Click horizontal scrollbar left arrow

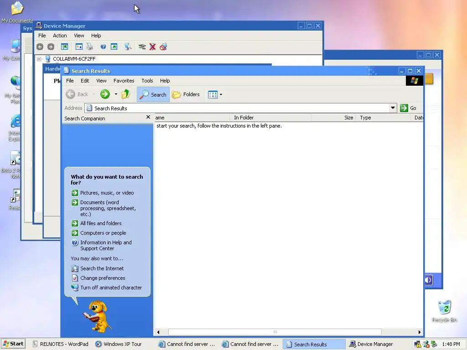pyautogui.click(x=158, y=332)
